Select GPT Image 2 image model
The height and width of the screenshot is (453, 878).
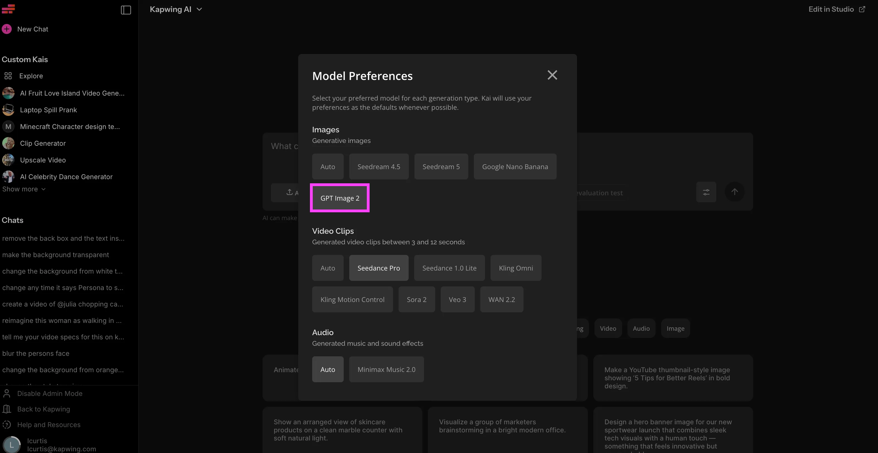point(339,198)
